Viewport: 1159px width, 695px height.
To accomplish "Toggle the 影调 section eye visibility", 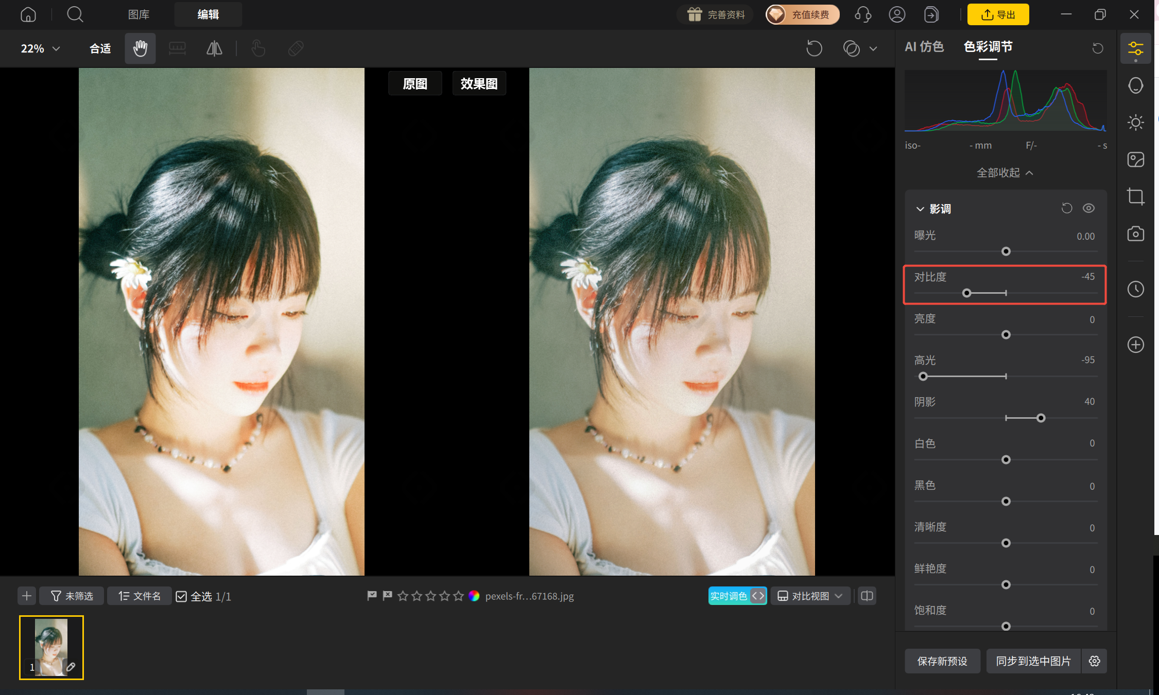I will [1088, 208].
